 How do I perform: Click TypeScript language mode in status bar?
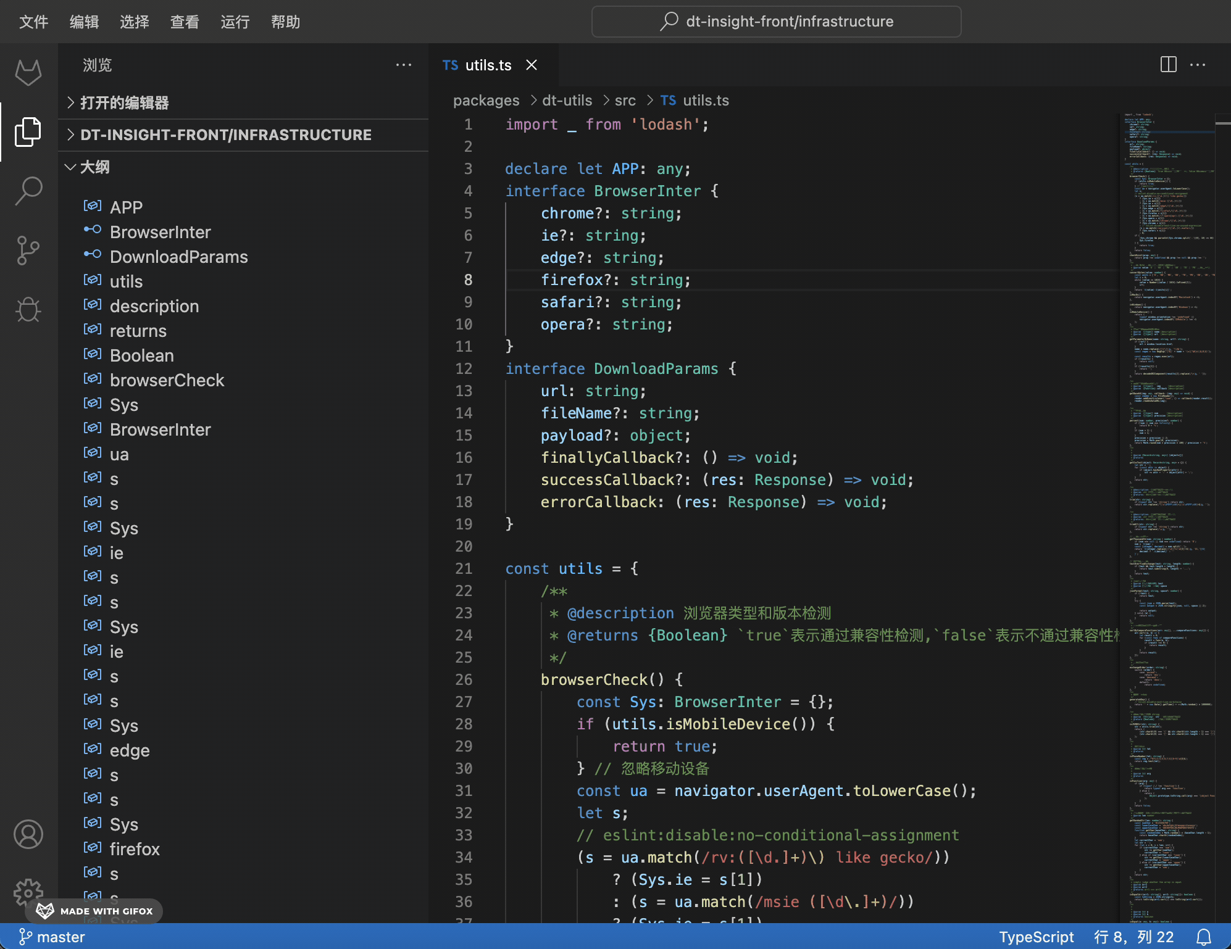point(1036,937)
